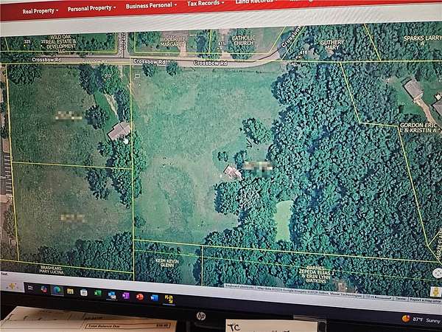Launch Excel from the taskbar
The width and height of the screenshot is (442, 332).
click(97, 294)
